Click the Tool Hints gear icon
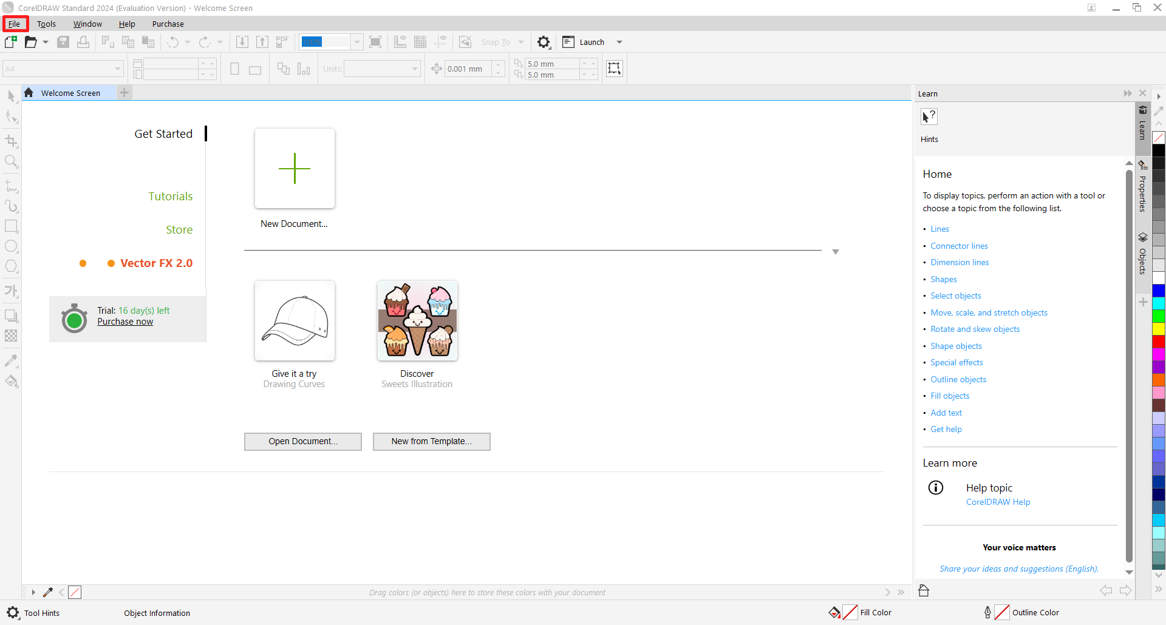The image size is (1166, 625). point(13,613)
